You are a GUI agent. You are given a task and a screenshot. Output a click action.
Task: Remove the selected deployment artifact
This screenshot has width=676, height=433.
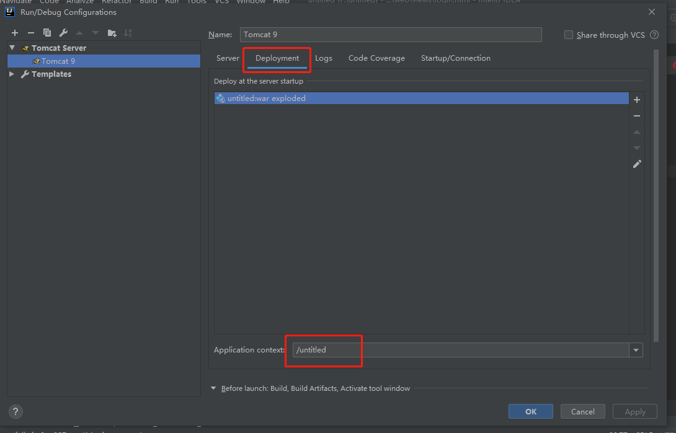(x=637, y=116)
